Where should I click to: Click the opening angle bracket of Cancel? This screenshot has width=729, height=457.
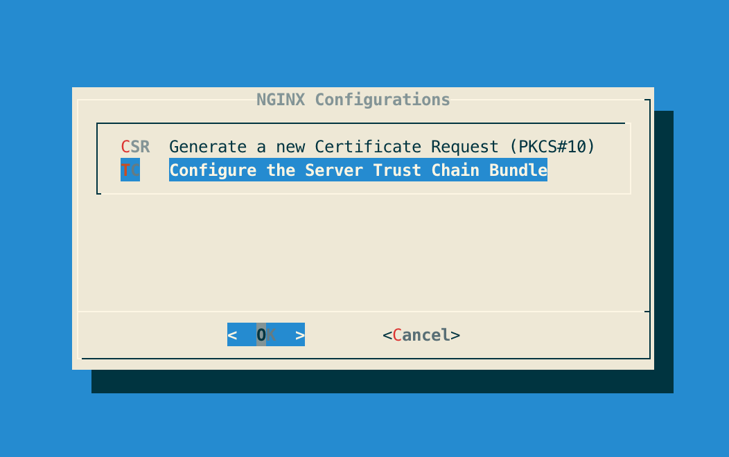point(387,335)
